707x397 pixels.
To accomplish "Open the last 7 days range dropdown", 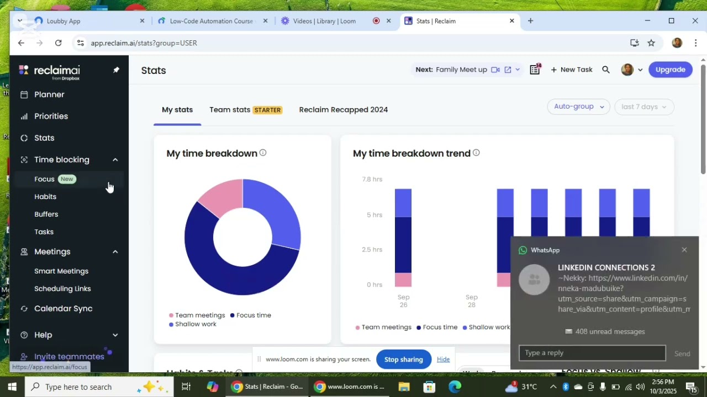I will click(644, 107).
